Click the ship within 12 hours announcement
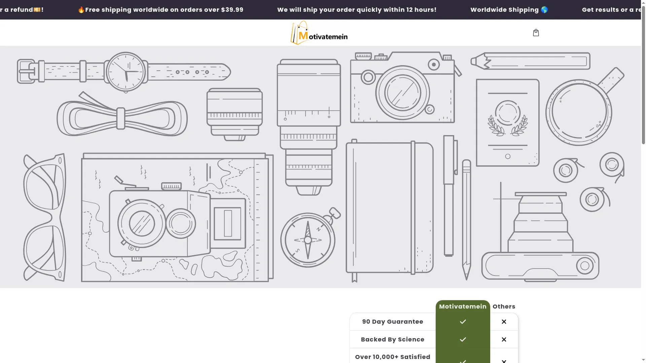 pos(357,10)
